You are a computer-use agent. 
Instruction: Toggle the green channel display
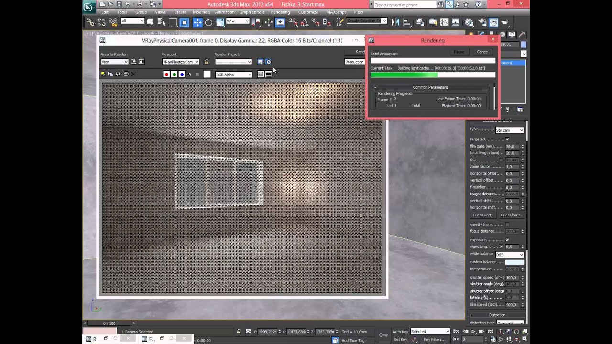pos(174,75)
